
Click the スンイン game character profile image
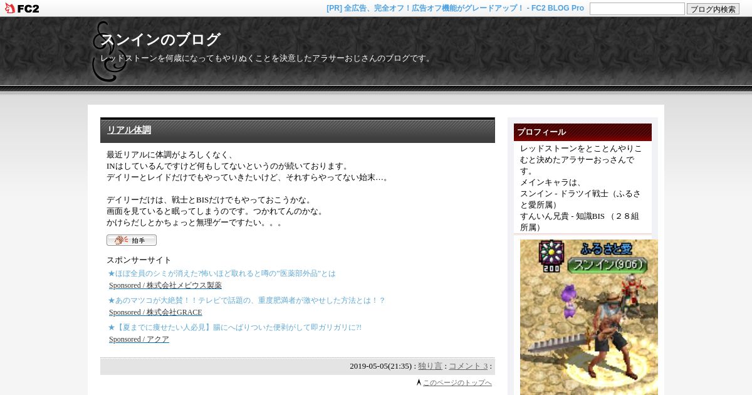point(589,317)
